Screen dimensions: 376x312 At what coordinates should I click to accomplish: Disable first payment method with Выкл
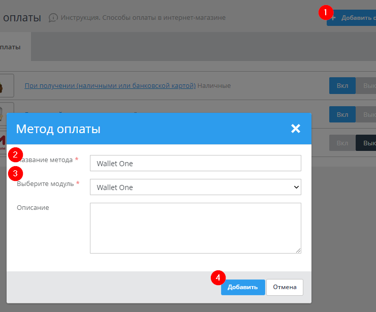(x=368, y=85)
